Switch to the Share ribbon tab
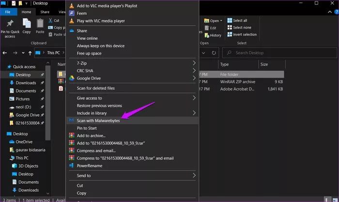The width and height of the screenshot is (339, 202). click(x=45, y=12)
